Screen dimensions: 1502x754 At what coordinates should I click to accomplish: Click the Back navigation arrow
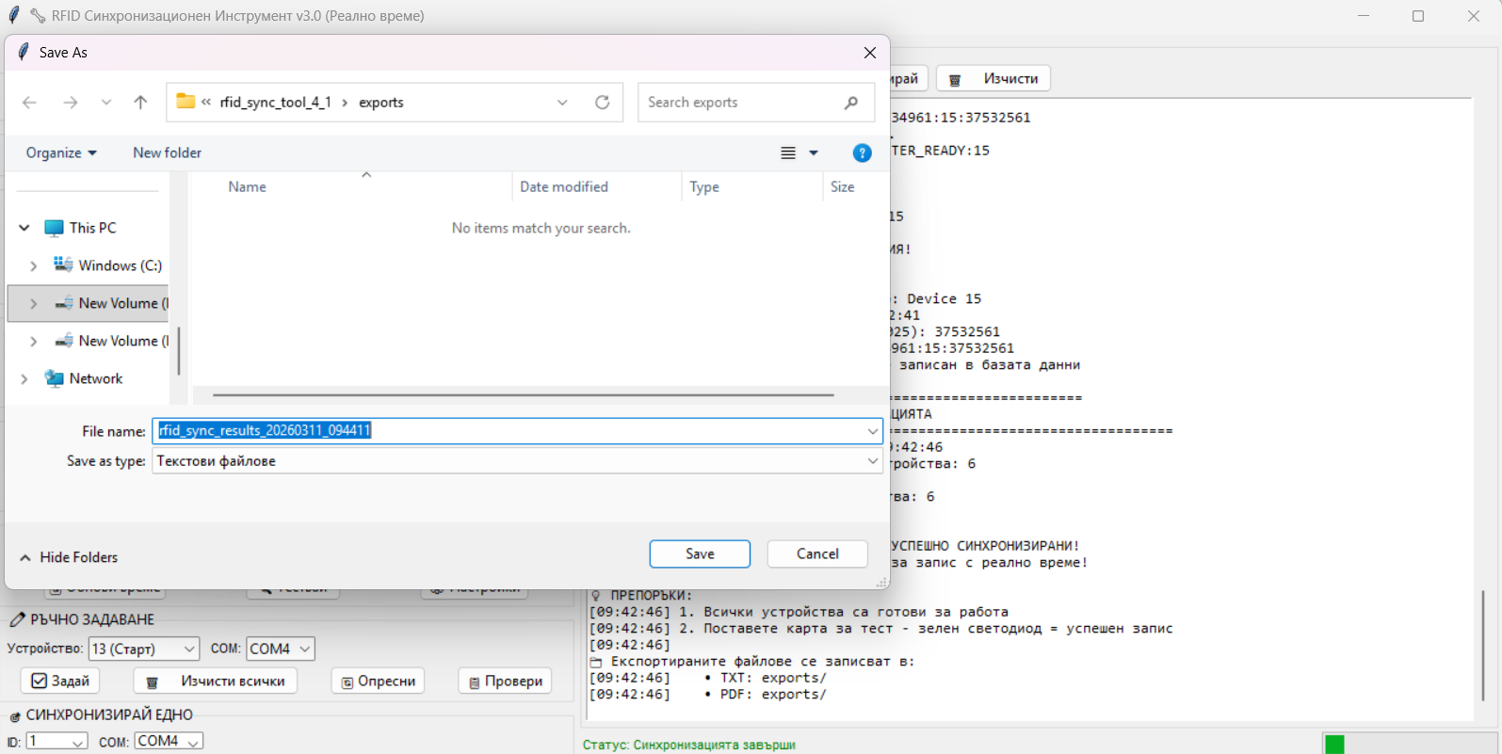(x=29, y=103)
